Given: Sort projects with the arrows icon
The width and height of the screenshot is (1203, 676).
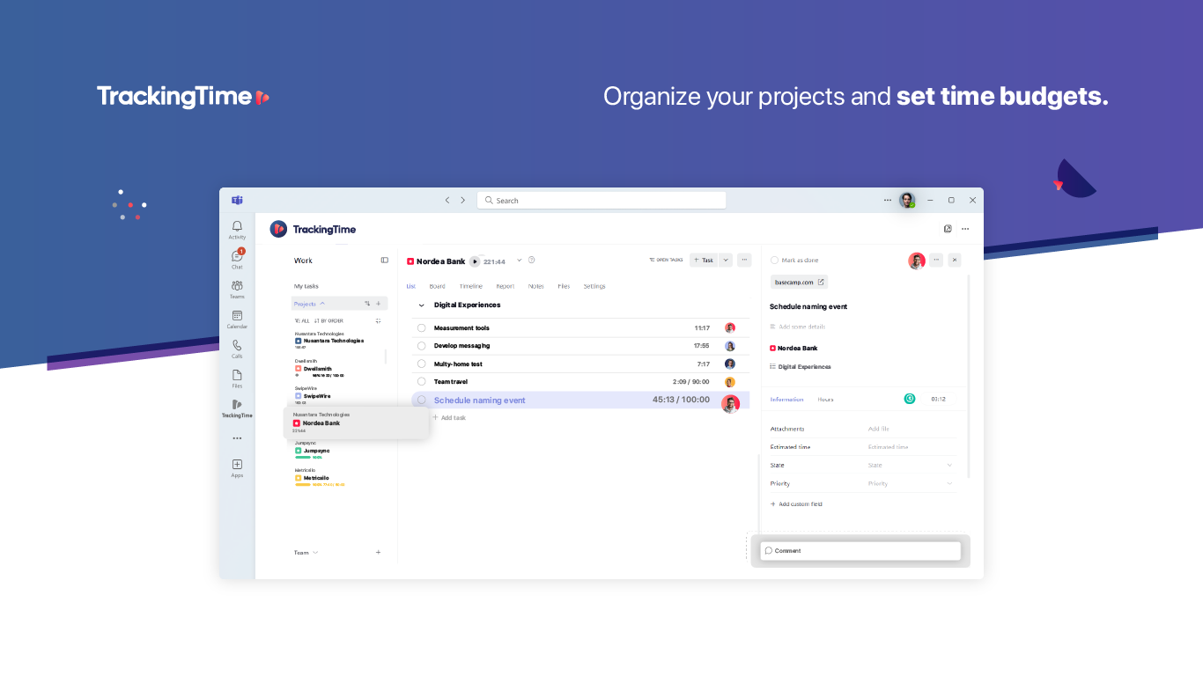Looking at the screenshot, I should tap(367, 304).
